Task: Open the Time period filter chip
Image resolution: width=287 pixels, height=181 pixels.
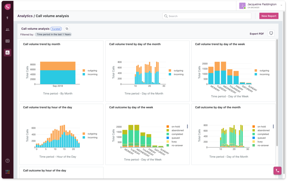Action: click(x=53, y=34)
